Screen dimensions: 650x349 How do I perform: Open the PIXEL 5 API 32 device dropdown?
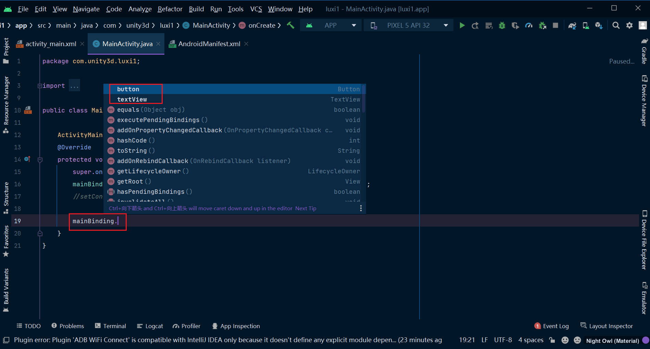[x=409, y=25]
